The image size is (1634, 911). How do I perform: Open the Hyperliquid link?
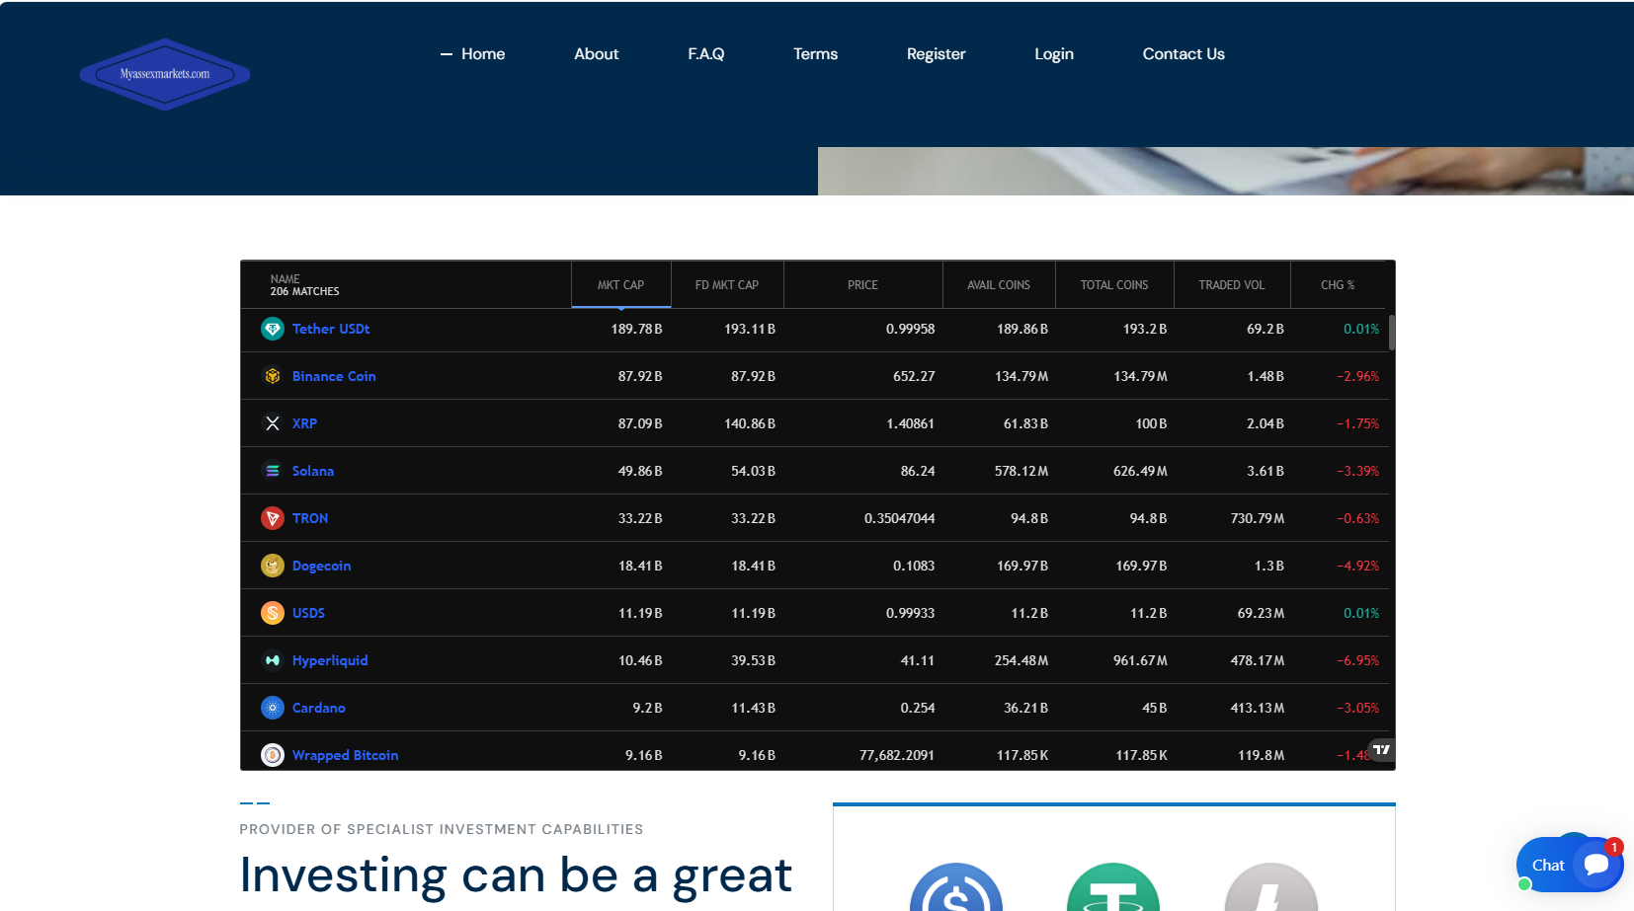click(330, 660)
